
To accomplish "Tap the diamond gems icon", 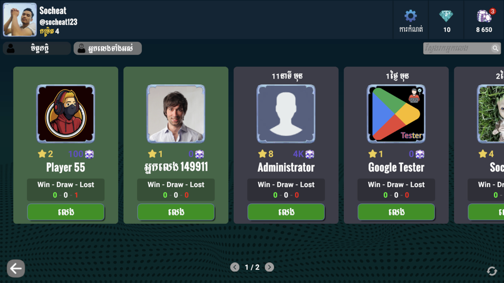I will (446, 16).
